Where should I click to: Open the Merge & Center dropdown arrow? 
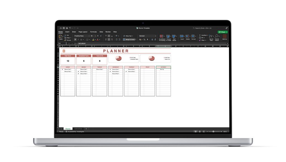click(136, 40)
